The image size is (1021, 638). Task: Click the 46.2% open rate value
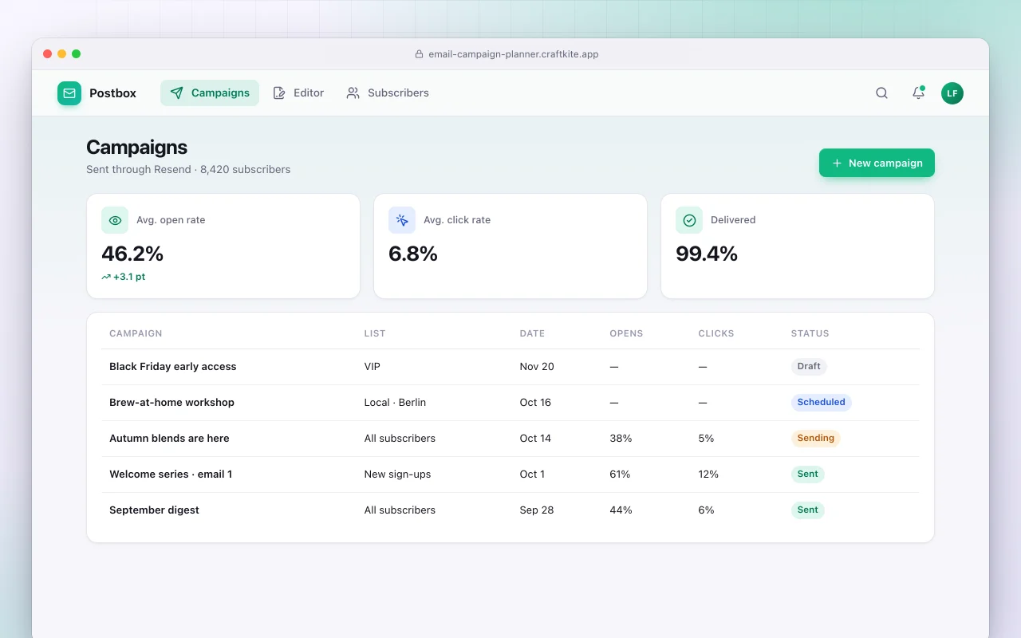pos(132,254)
